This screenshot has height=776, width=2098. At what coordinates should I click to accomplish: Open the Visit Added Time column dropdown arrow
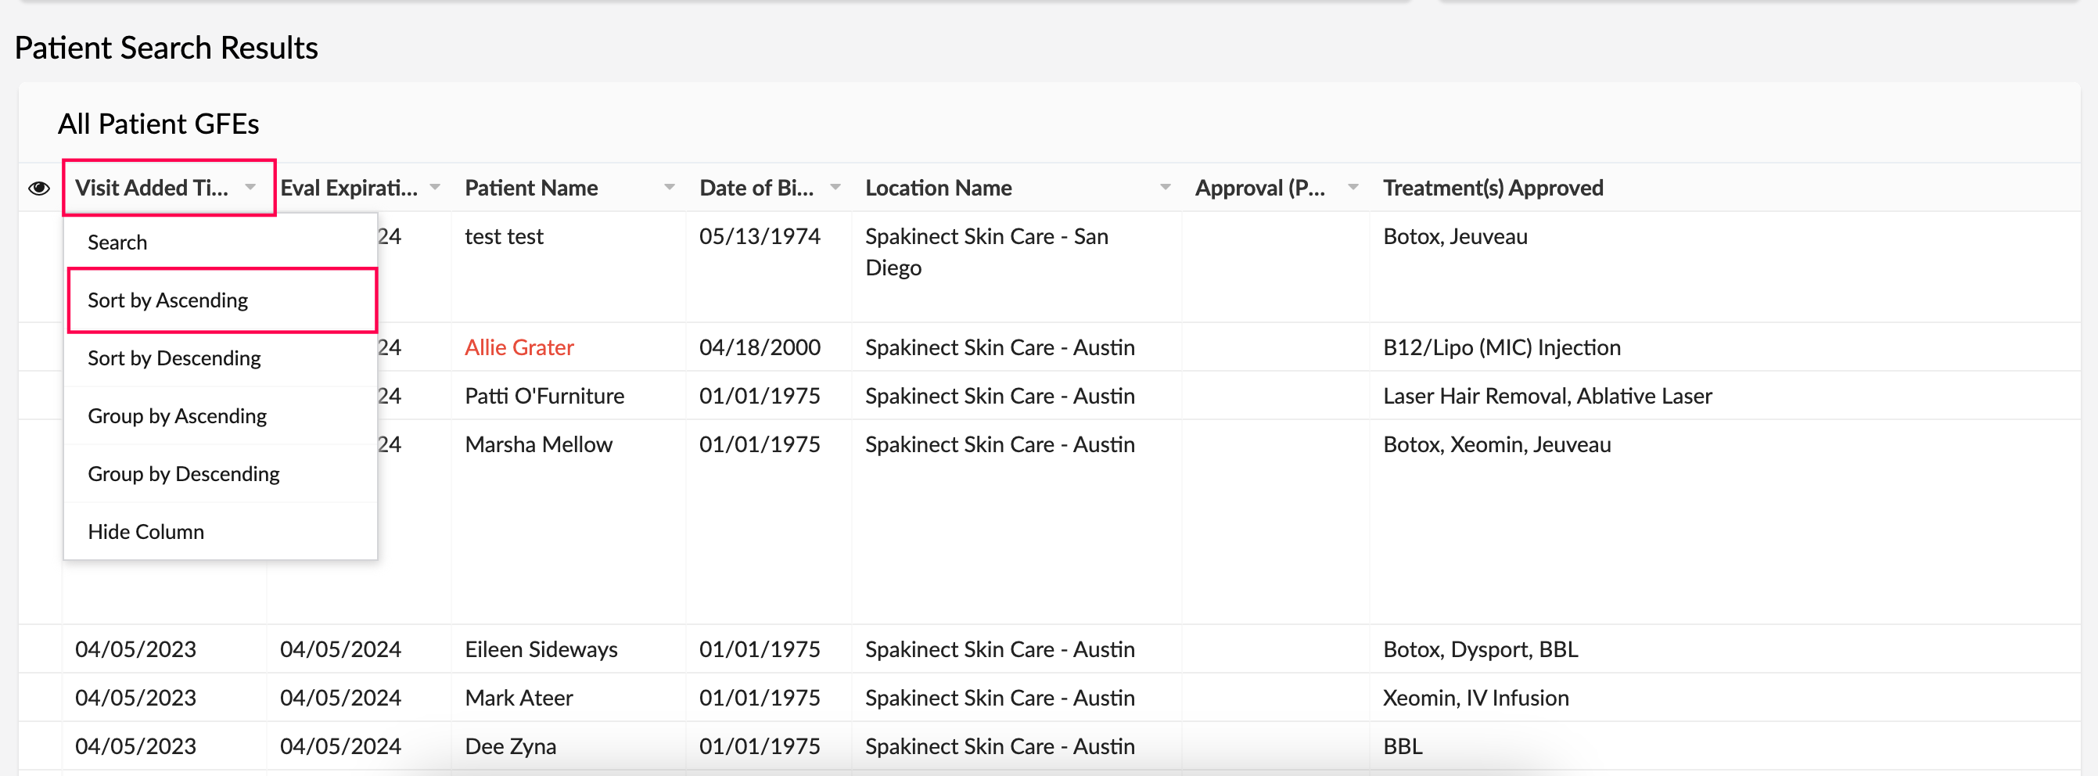point(251,187)
